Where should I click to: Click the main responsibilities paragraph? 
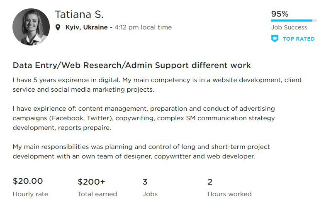click(141, 152)
